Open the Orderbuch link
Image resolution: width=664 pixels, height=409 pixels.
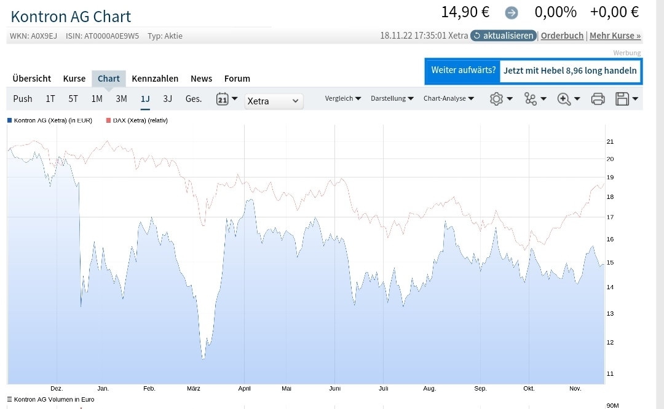click(x=561, y=35)
